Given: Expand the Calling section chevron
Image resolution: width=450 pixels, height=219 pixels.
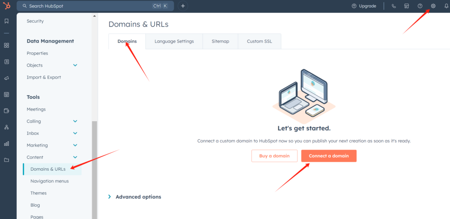Looking at the screenshot, I should pos(75,122).
